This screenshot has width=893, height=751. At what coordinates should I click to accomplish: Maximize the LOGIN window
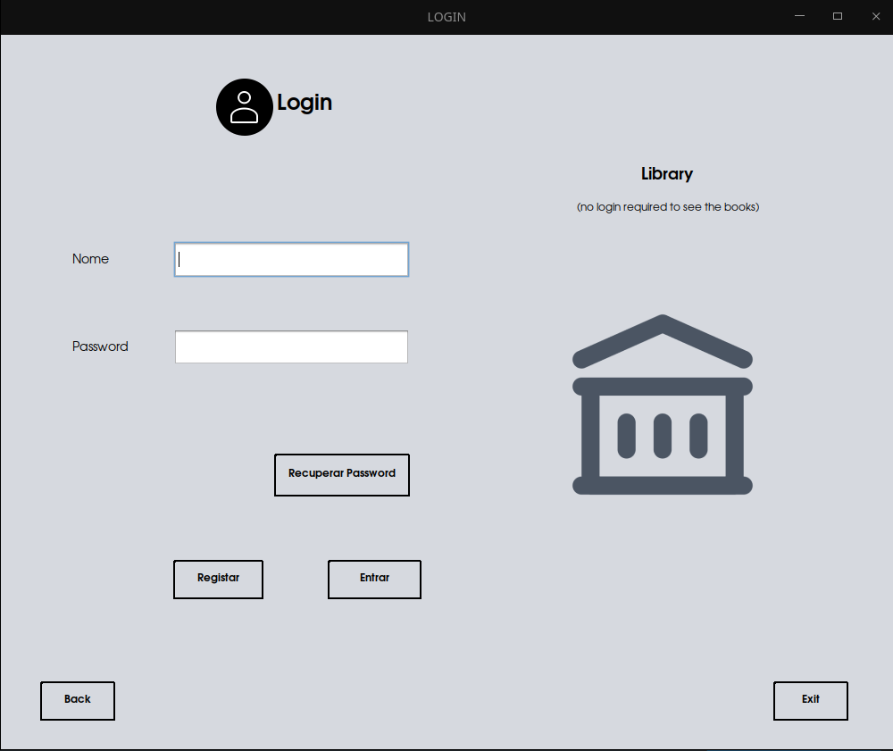pos(838,16)
